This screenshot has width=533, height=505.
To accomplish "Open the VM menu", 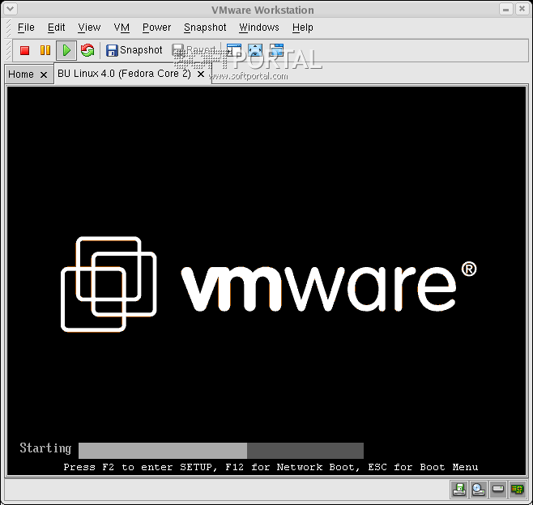I will coord(122,28).
